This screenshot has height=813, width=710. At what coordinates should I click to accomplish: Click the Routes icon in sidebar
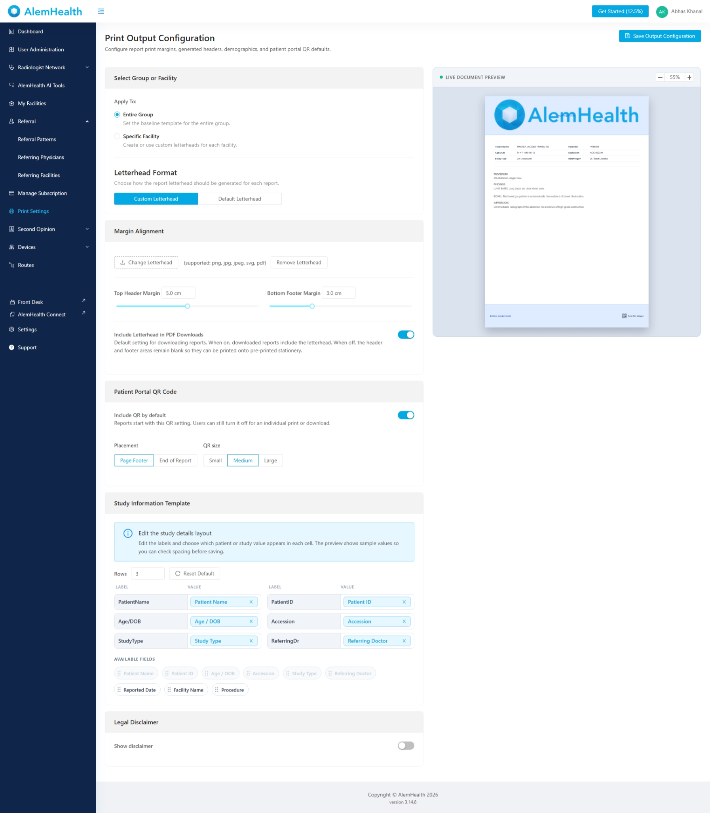[11, 265]
